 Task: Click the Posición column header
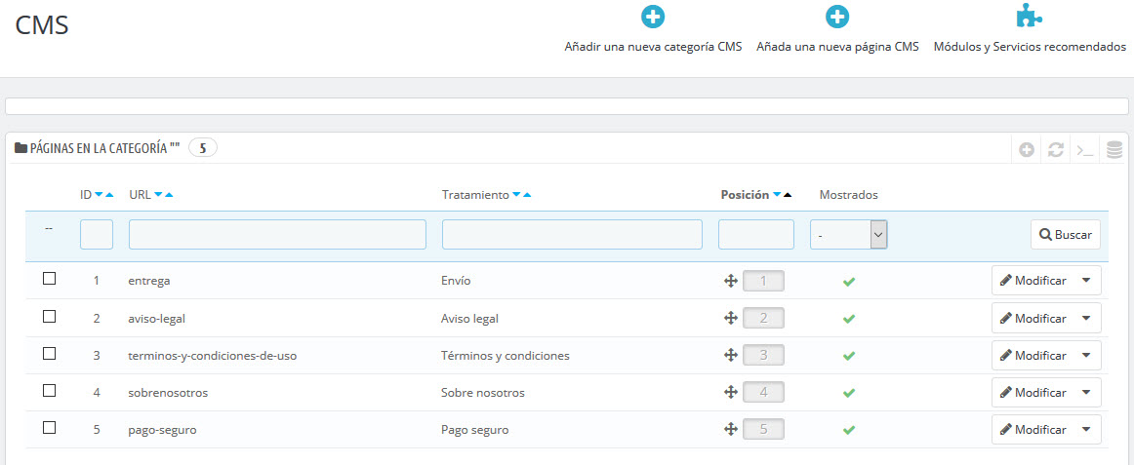coord(745,195)
